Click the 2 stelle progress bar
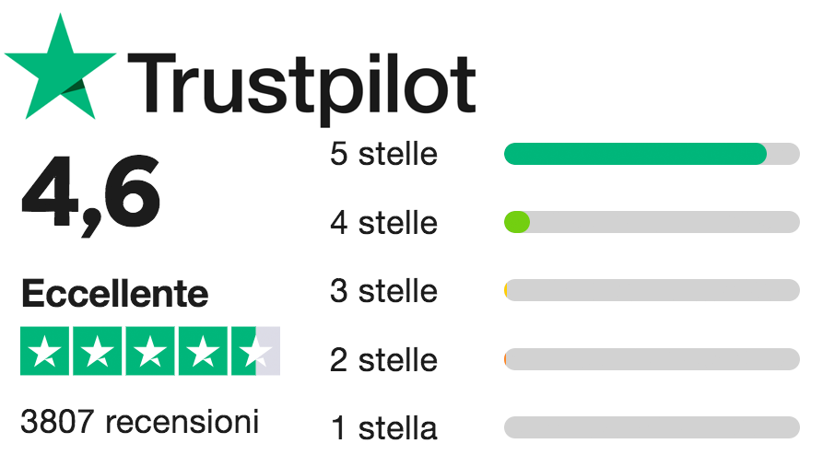 (652, 359)
